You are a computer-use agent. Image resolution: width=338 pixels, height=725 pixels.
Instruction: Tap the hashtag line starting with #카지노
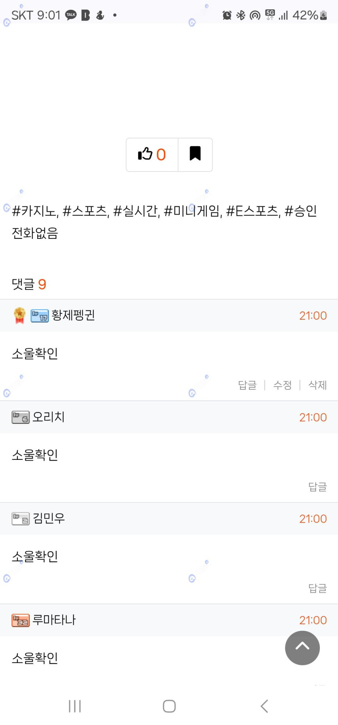pyautogui.click(x=164, y=211)
